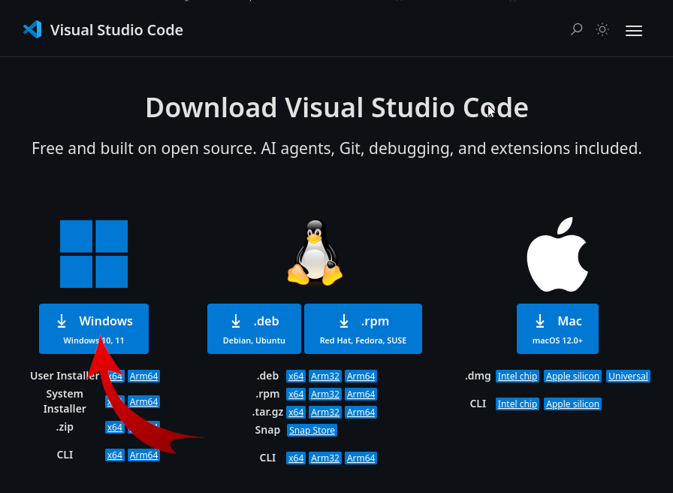Download the .rpm Red Hat, Fedora, SUSE package
The height and width of the screenshot is (493, 673).
pyautogui.click(x=363, y=329)
